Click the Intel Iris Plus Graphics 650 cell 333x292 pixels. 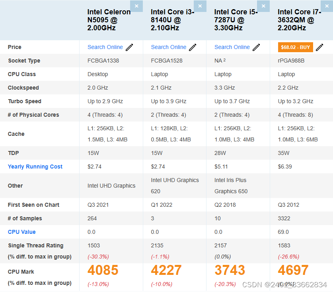231,186
